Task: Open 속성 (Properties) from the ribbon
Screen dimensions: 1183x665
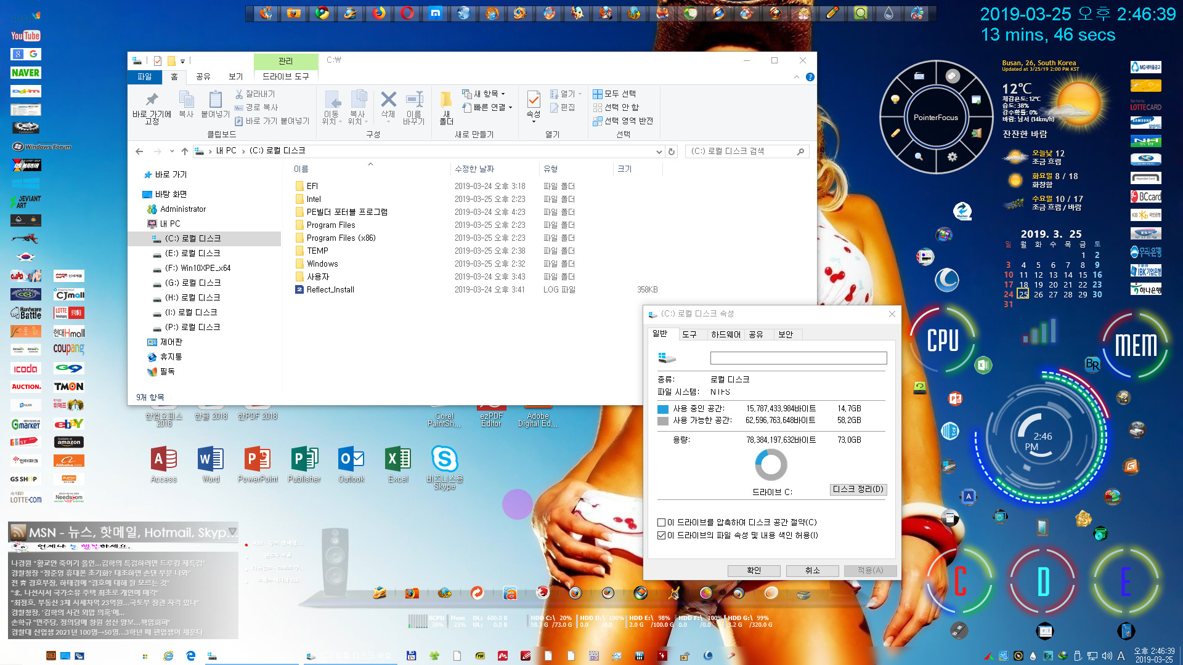Action: (x=534, y=106)
